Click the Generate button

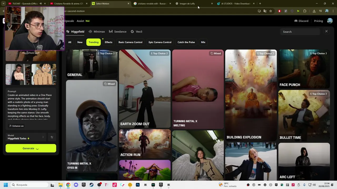tap(31, 148)
